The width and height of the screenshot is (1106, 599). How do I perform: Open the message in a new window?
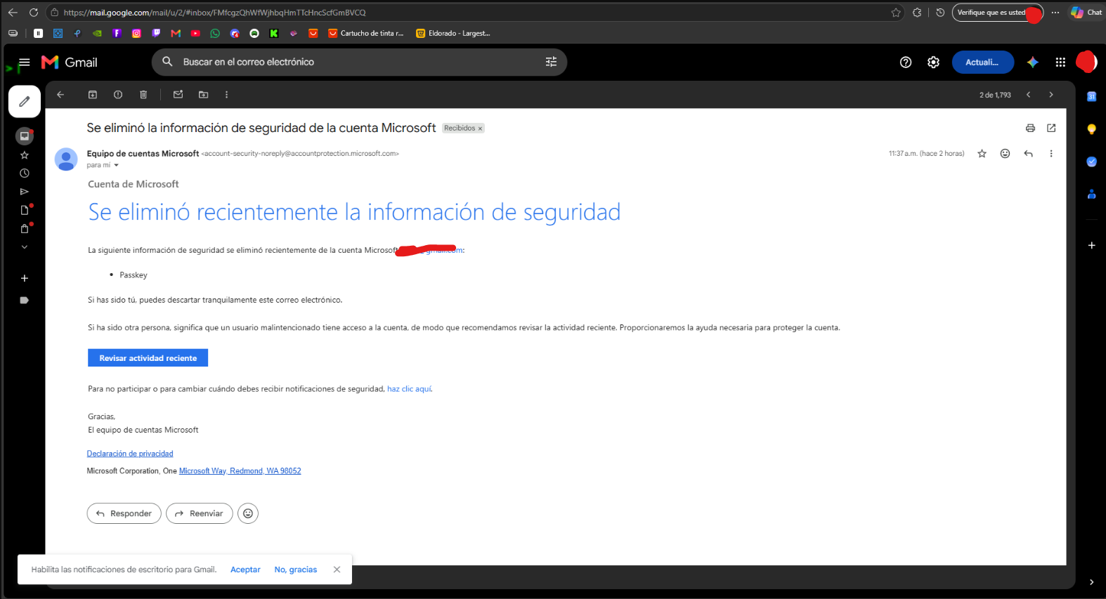(1051, 128)
